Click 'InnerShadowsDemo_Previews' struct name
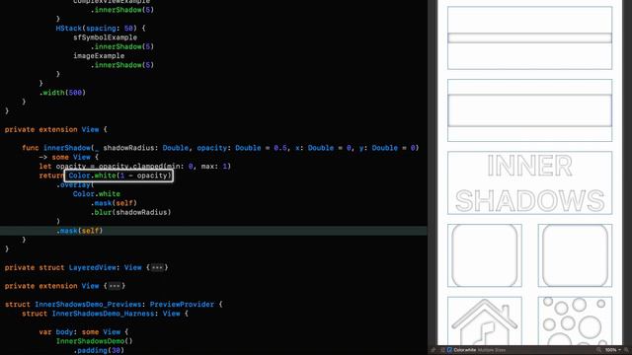This screenshot has width=632, height=355. coord(88,305)
